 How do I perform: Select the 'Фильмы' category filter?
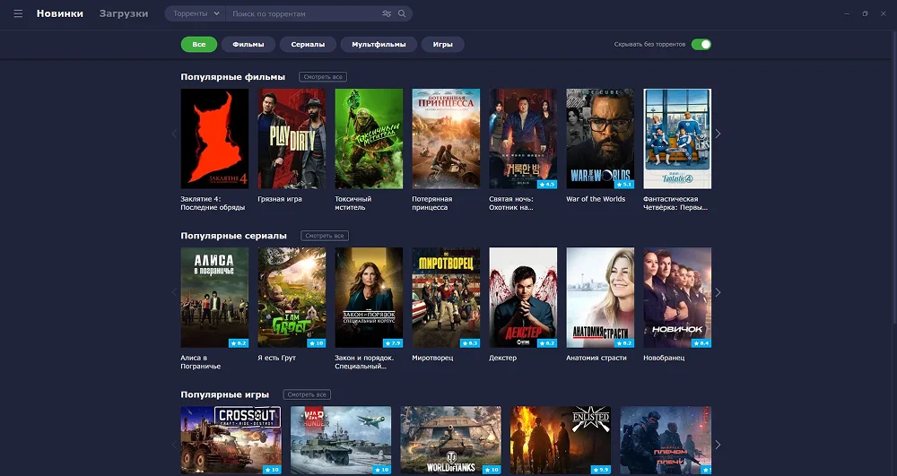click(248, 44)
